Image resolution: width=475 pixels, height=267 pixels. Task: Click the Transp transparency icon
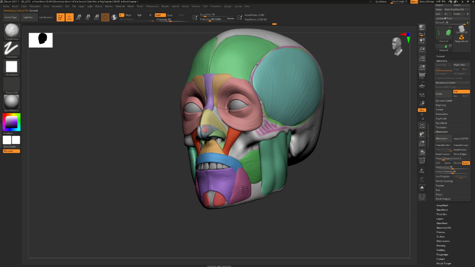[x=422, y=171]
